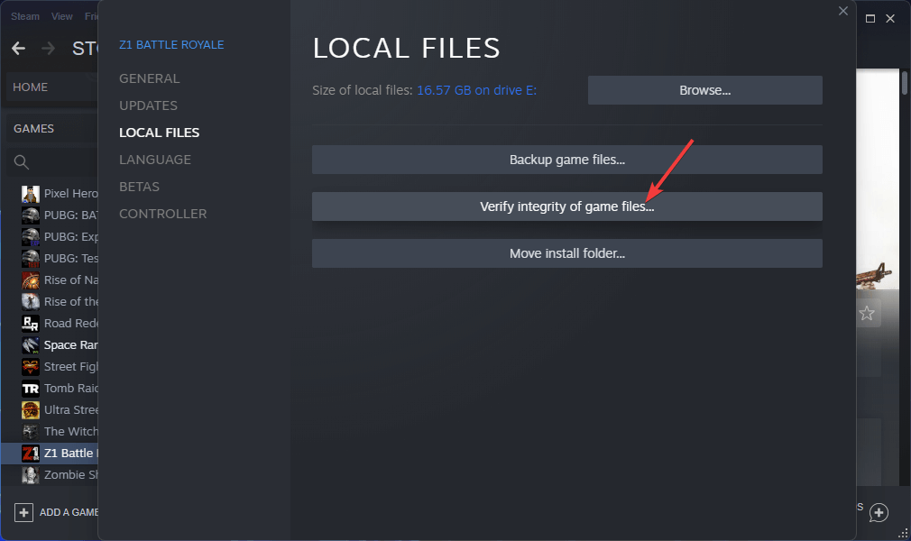Click the PUBG: Experimental game icon
This screenshot has height=541, width=911.
(x=30, y=236)
